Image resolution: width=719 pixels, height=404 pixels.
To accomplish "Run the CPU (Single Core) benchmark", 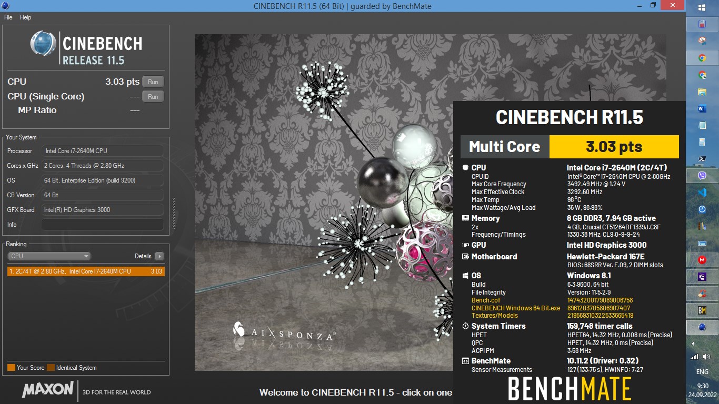I will (x=153, y=96).
